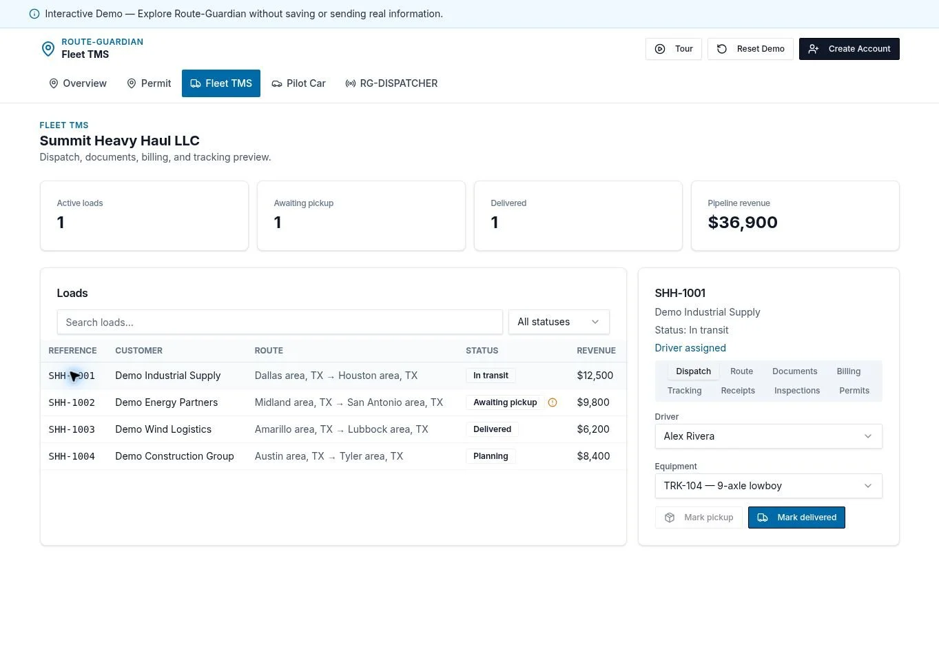Open the Overview section
Screen dimensions: 939x645
point(78,83)
